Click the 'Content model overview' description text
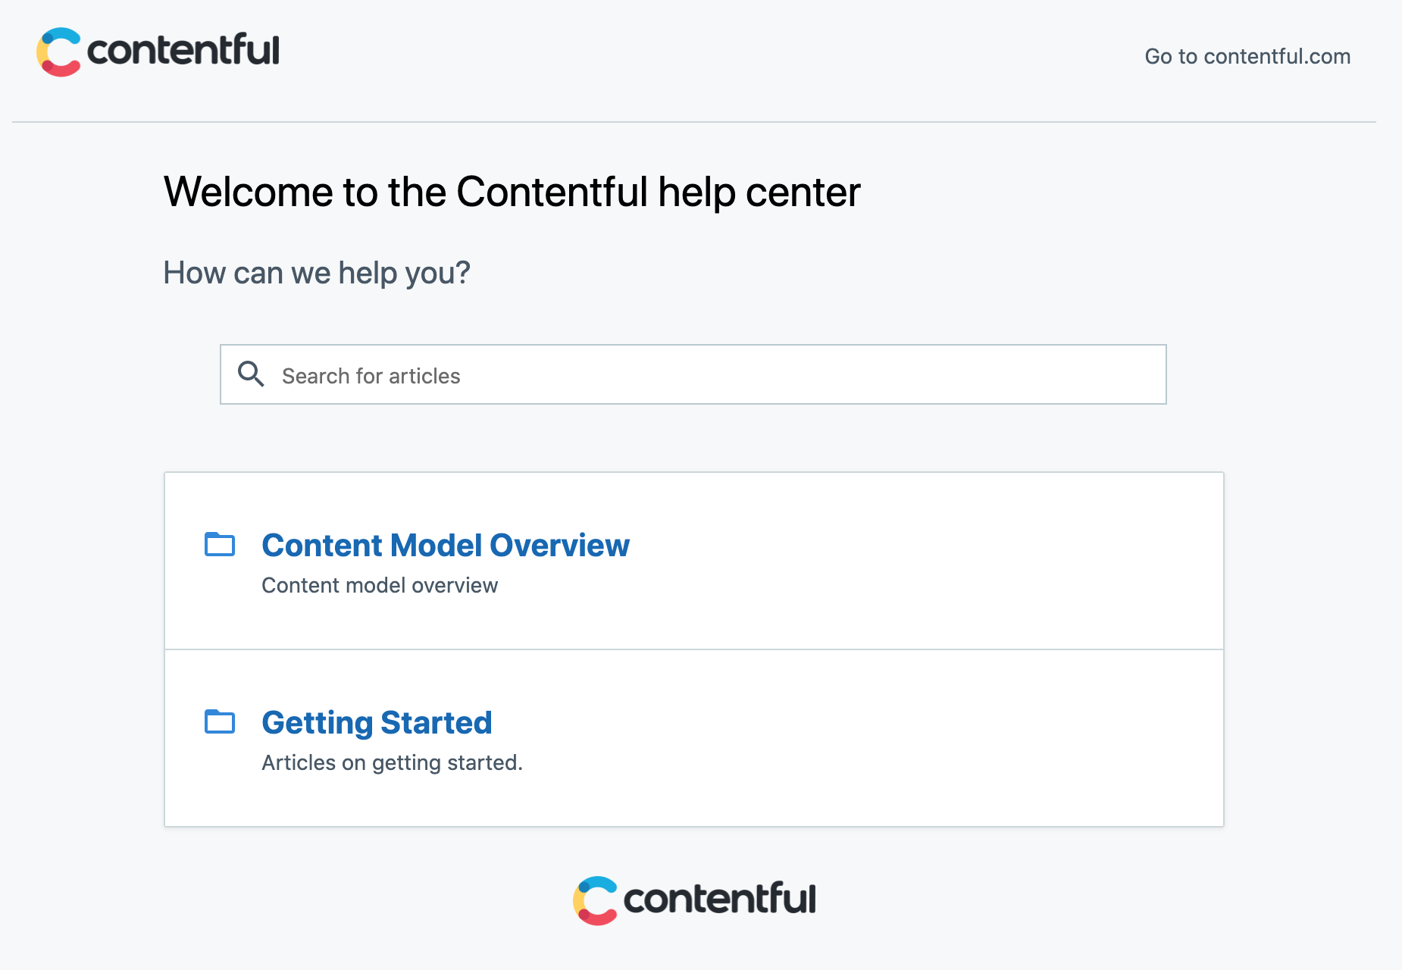The image size is (1402, 970). coord(380,585)
